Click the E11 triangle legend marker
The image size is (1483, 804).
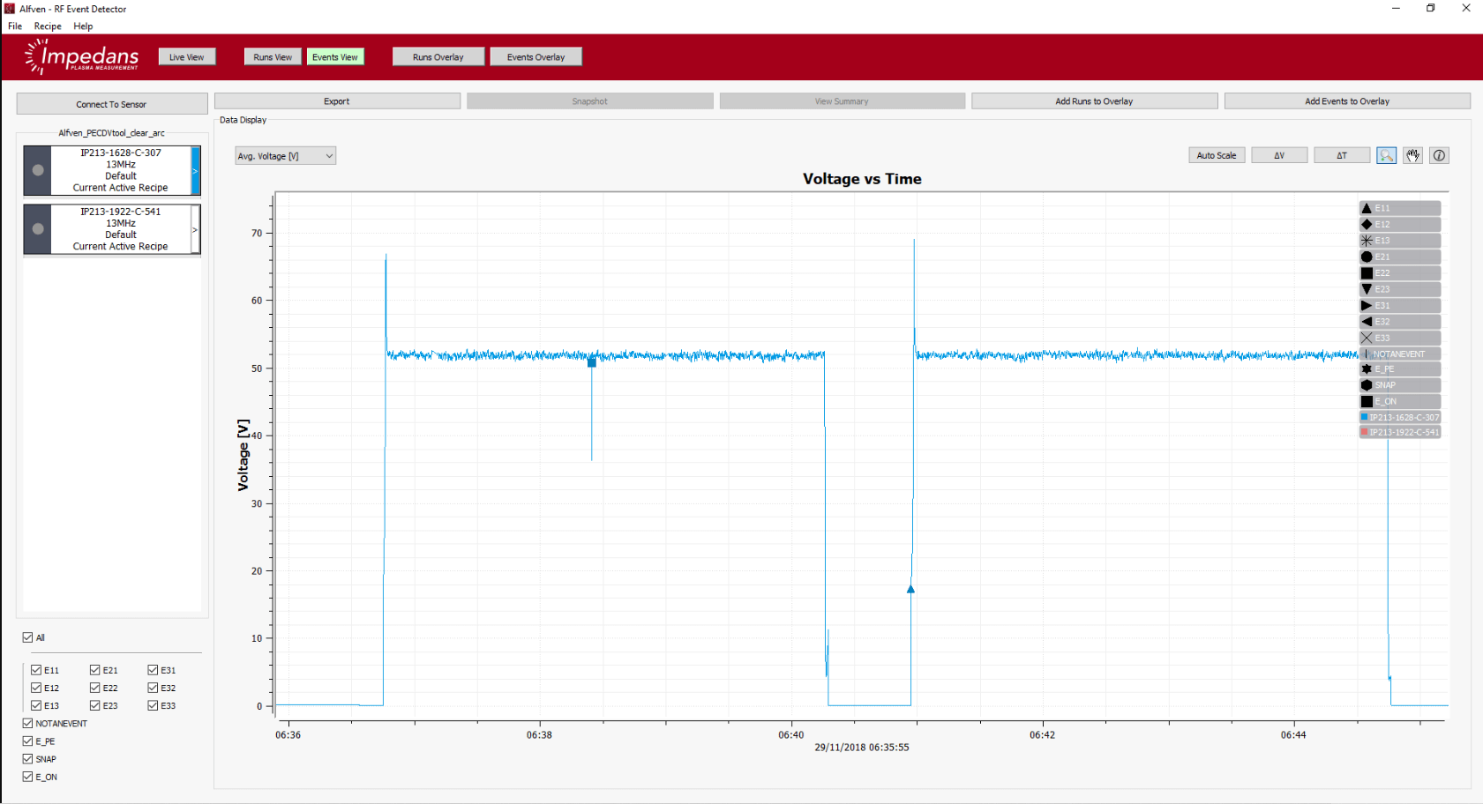(x=1367, y=208)
